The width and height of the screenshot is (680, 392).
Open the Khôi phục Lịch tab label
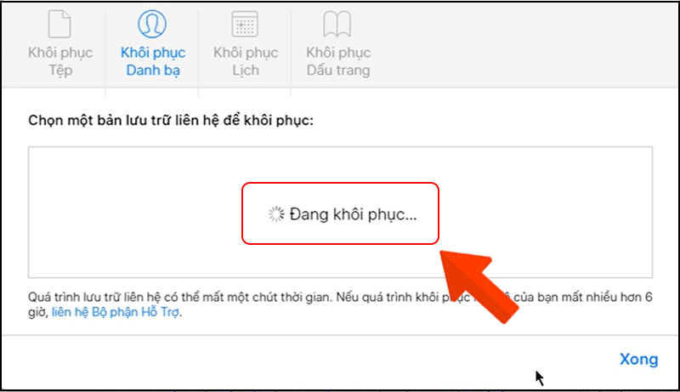(x=246, y=61)
